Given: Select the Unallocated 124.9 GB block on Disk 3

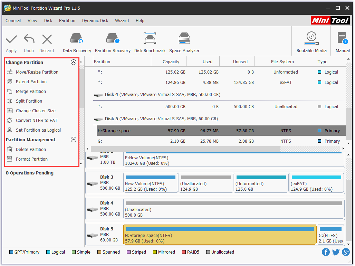Looking at the screenshot, I should click(206, 183).
